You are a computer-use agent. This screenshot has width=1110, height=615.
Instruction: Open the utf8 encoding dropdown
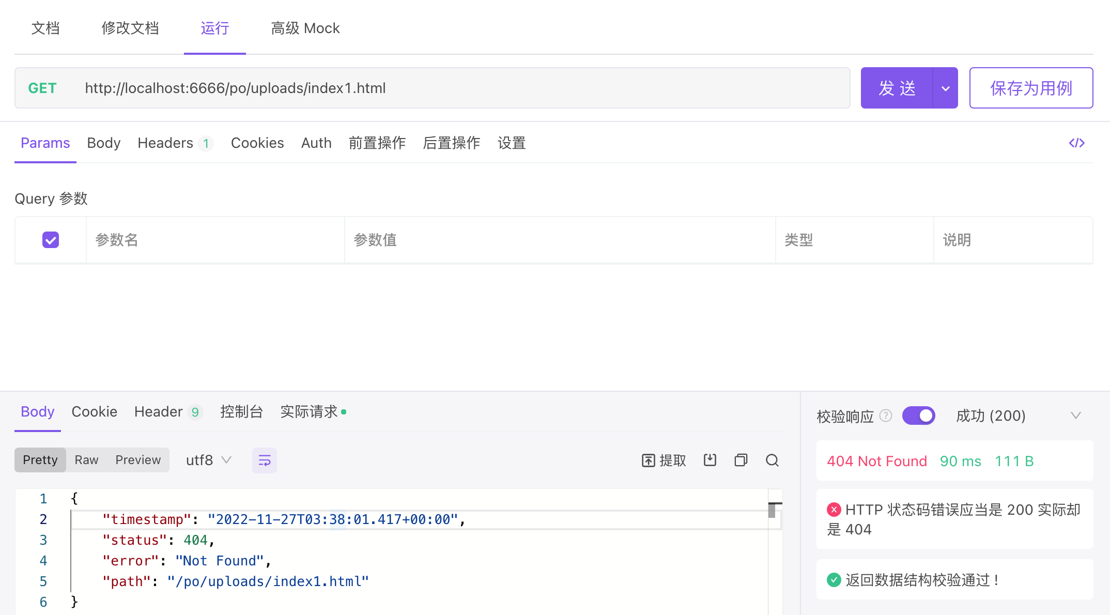pos(208,460)
